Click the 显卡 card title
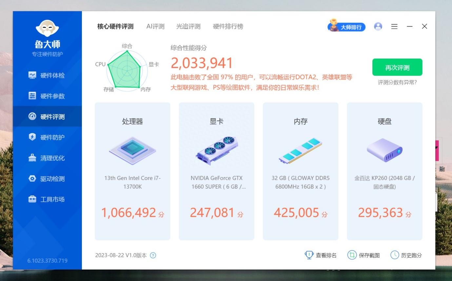452x281 pixels. coord(217,122)
